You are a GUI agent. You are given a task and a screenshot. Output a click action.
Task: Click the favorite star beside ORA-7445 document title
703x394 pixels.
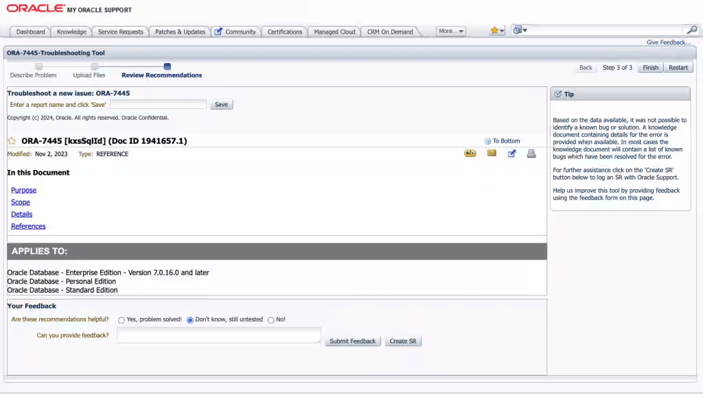[12, 140]
